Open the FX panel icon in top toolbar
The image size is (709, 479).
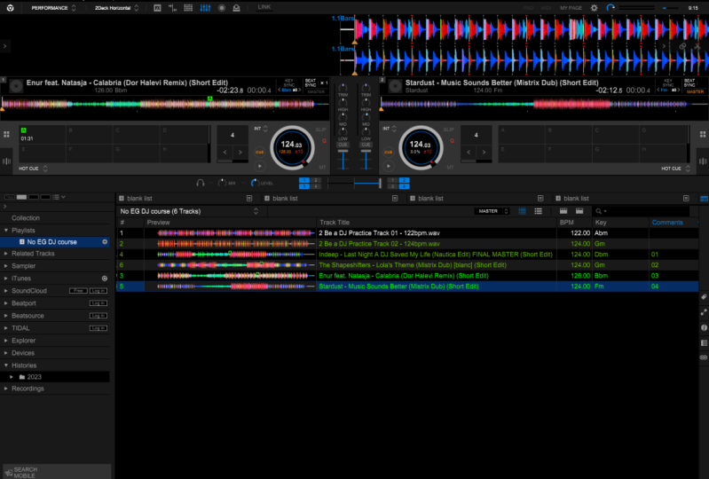click(157, 8)
